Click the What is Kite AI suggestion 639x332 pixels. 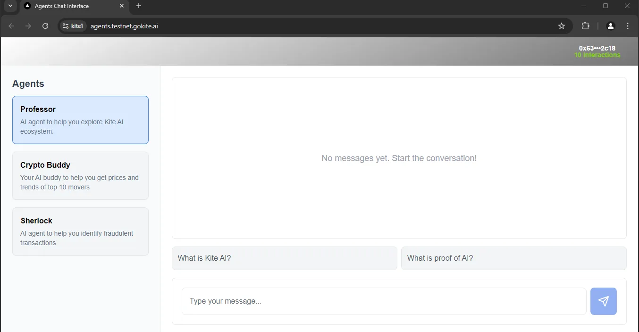(x=284, y=258)
